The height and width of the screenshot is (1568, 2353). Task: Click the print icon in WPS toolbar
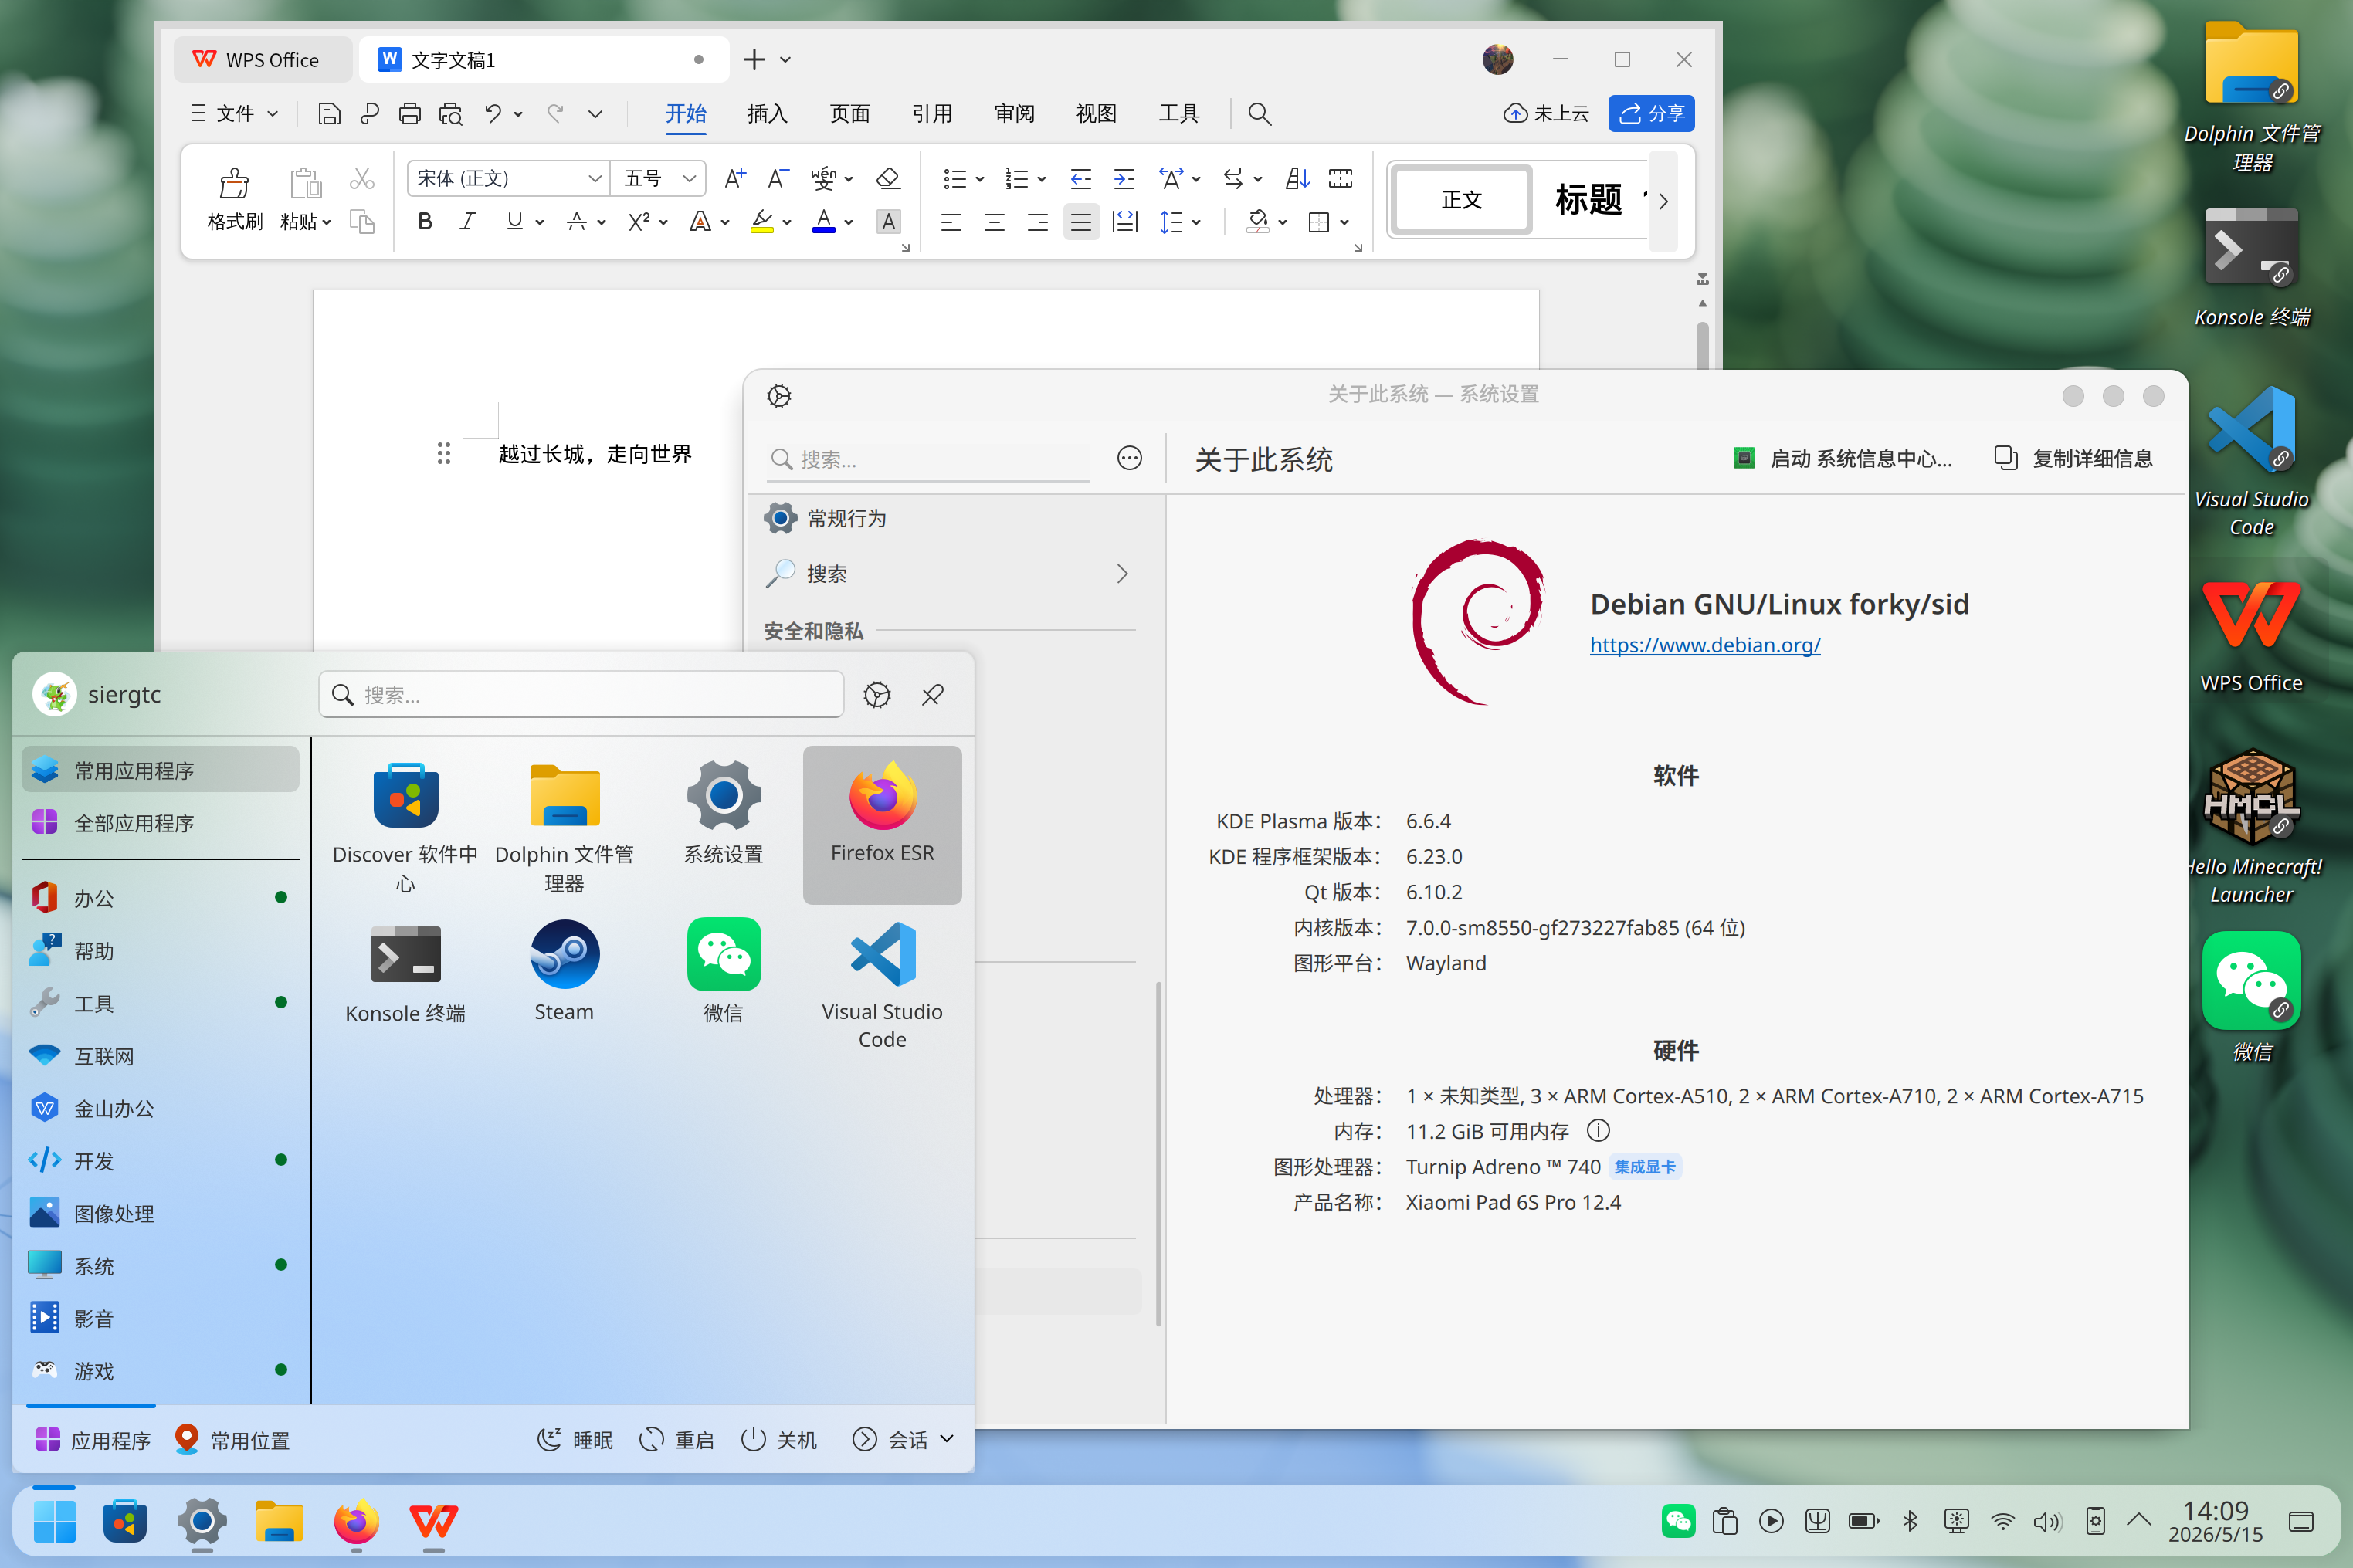pyautogui.click(x=410, y=114)
